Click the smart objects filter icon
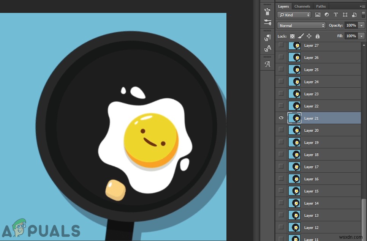Image resolution: width=367 pixels, height=241 pixels. [354, 14]
